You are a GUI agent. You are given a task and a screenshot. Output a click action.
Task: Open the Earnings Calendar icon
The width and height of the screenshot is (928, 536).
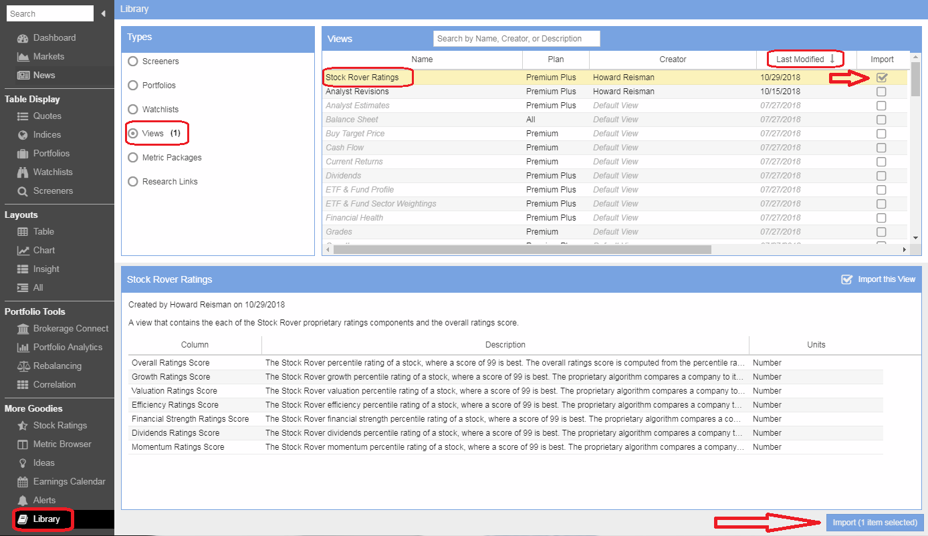(23, 482)
